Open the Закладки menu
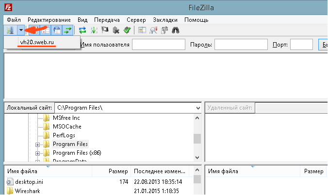The image size is (328, 195). pos(165,20)
